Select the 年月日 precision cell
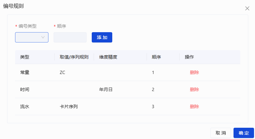 pos(106,89)
